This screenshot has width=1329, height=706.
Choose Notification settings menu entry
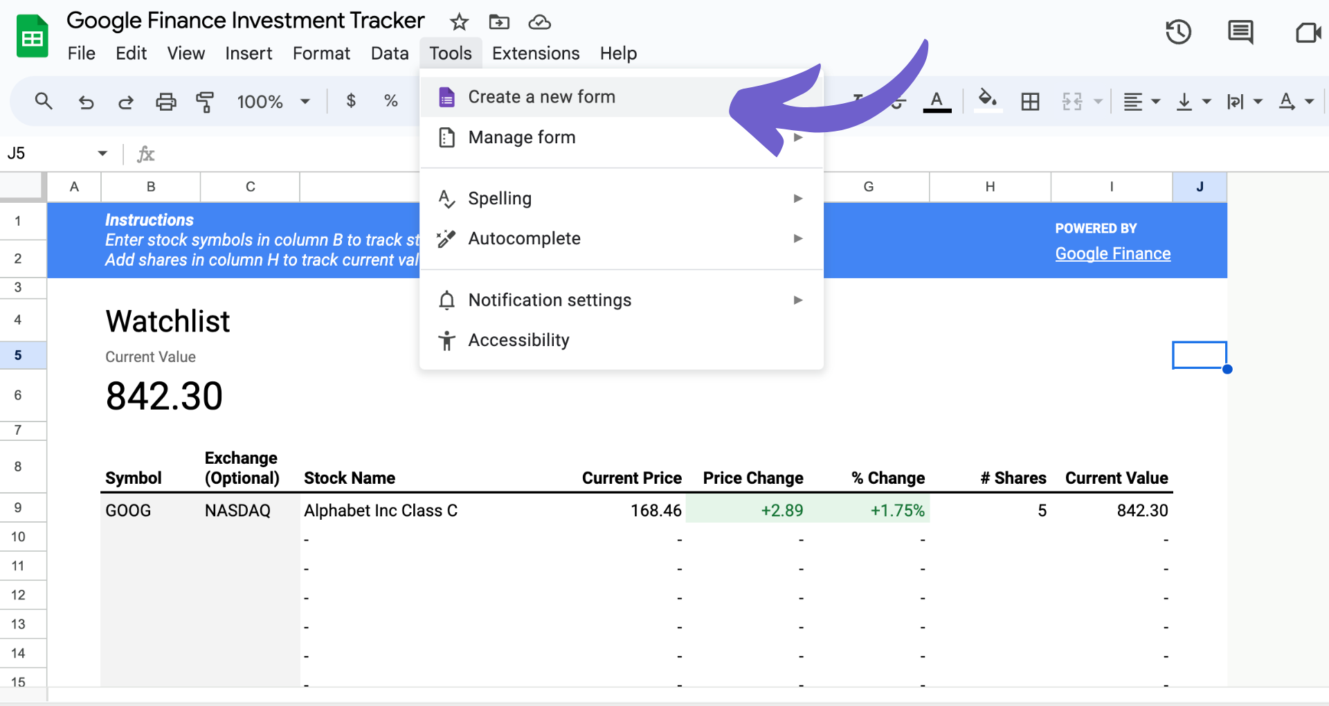pos(621,300)
